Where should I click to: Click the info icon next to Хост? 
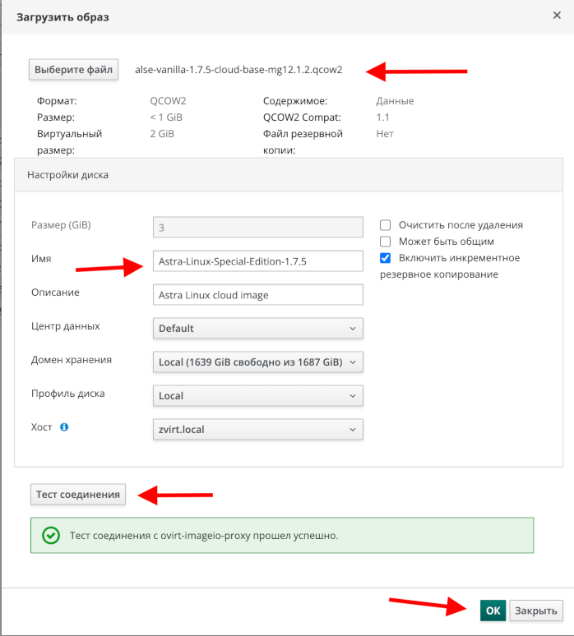(x=64, y=427)
